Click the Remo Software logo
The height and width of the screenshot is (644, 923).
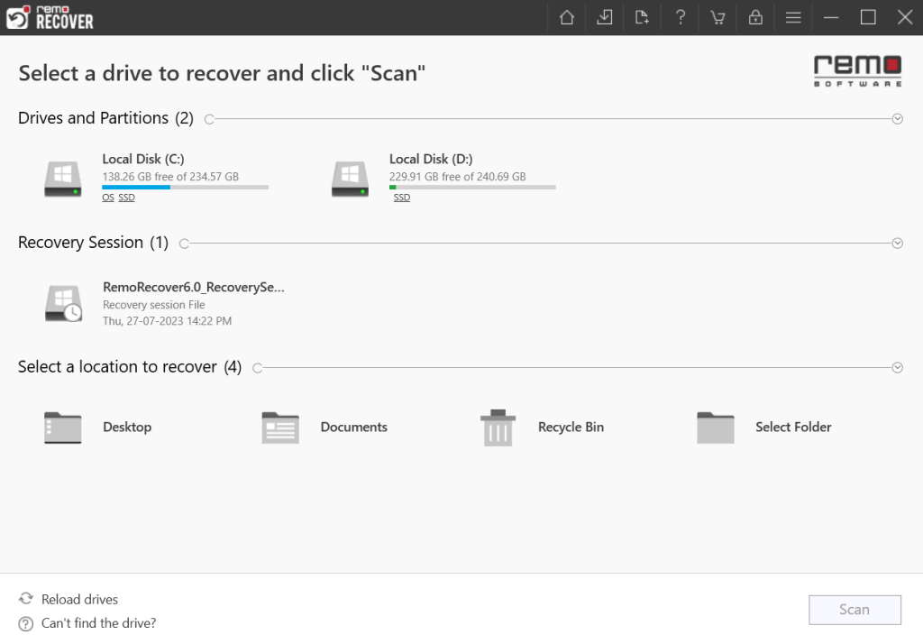click(x=858, y=71)
